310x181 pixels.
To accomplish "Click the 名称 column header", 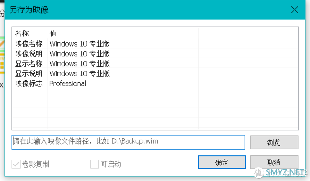I will pos(22,33).
